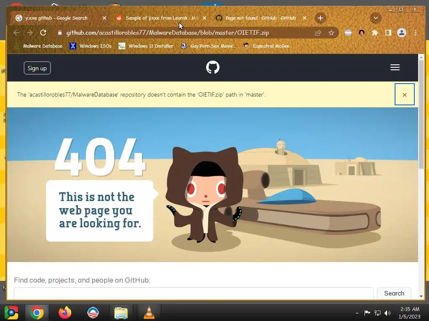Click the GitHub search text field
The height and width of the screenshot is (321, 429).
coord(194,293)
